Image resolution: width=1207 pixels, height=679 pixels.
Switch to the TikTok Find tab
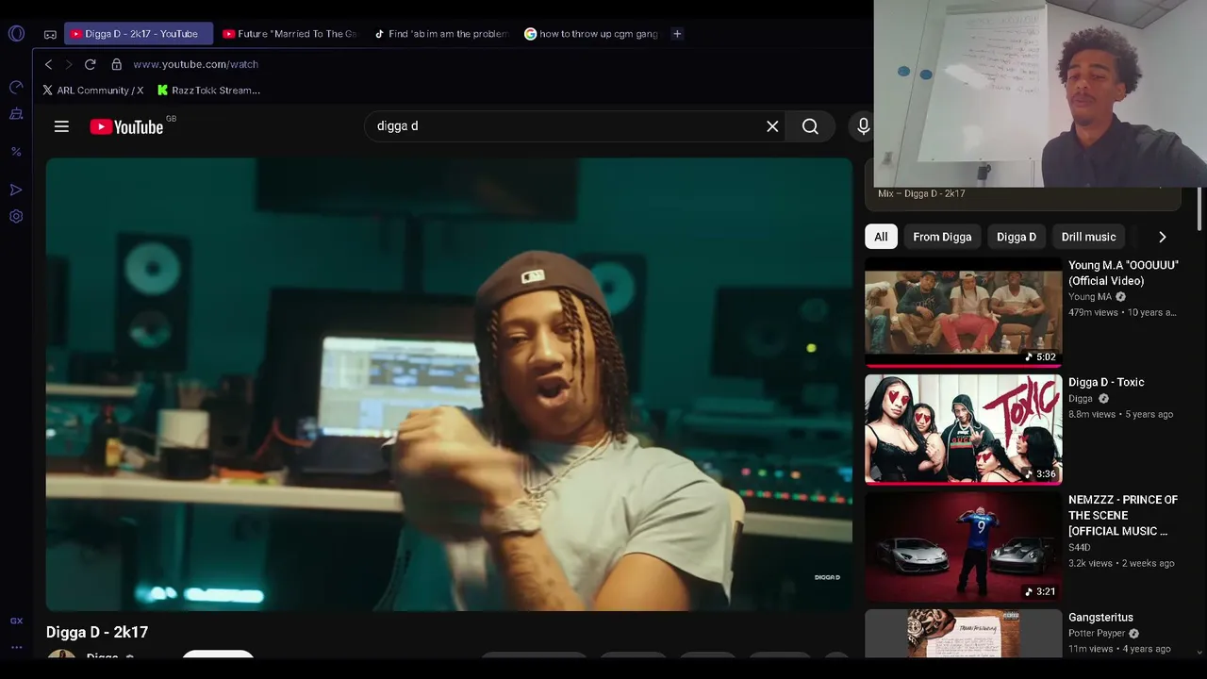click(x=441, y=34)
